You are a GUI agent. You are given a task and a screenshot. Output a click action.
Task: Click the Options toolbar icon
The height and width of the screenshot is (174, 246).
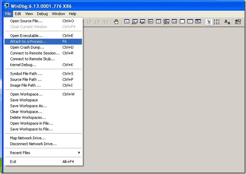tap(238, 22)
